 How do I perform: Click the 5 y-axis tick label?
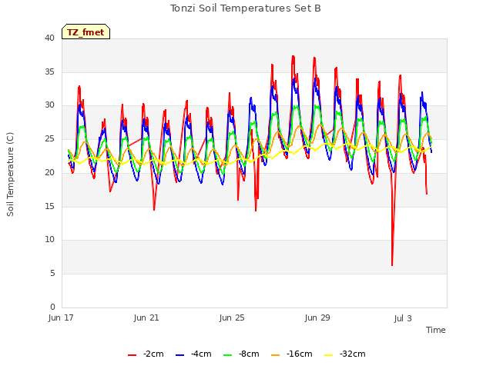[52, 274]
